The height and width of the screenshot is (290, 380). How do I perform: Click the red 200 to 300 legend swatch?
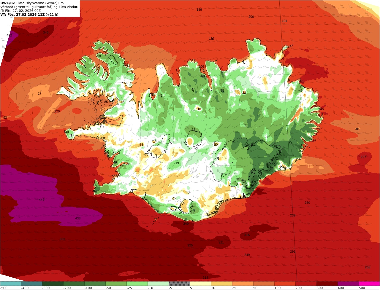click(306, 283)
